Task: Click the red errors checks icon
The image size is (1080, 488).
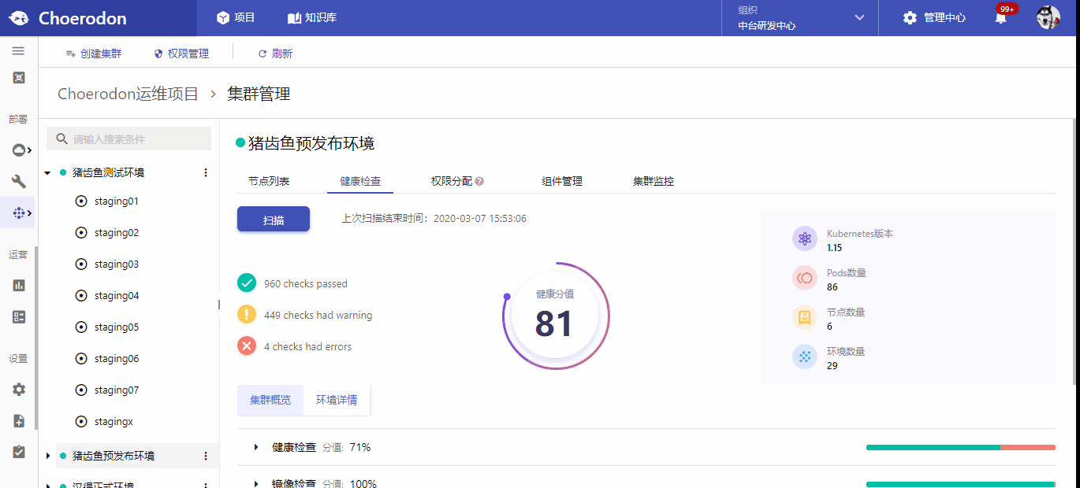Action: point(247,346)
